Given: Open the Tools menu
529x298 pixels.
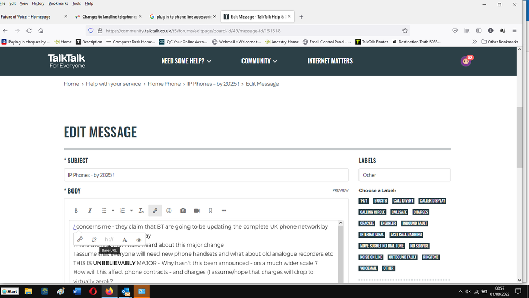Looking at the screenshot, I should tap(76, 3).
